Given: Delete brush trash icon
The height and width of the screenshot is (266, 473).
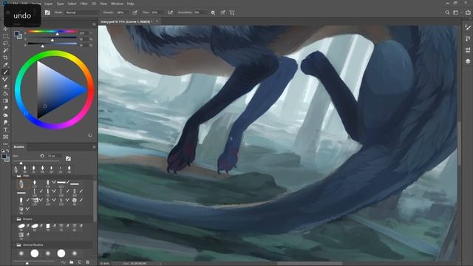Looking at the screenshot, I should coord(88,262).
